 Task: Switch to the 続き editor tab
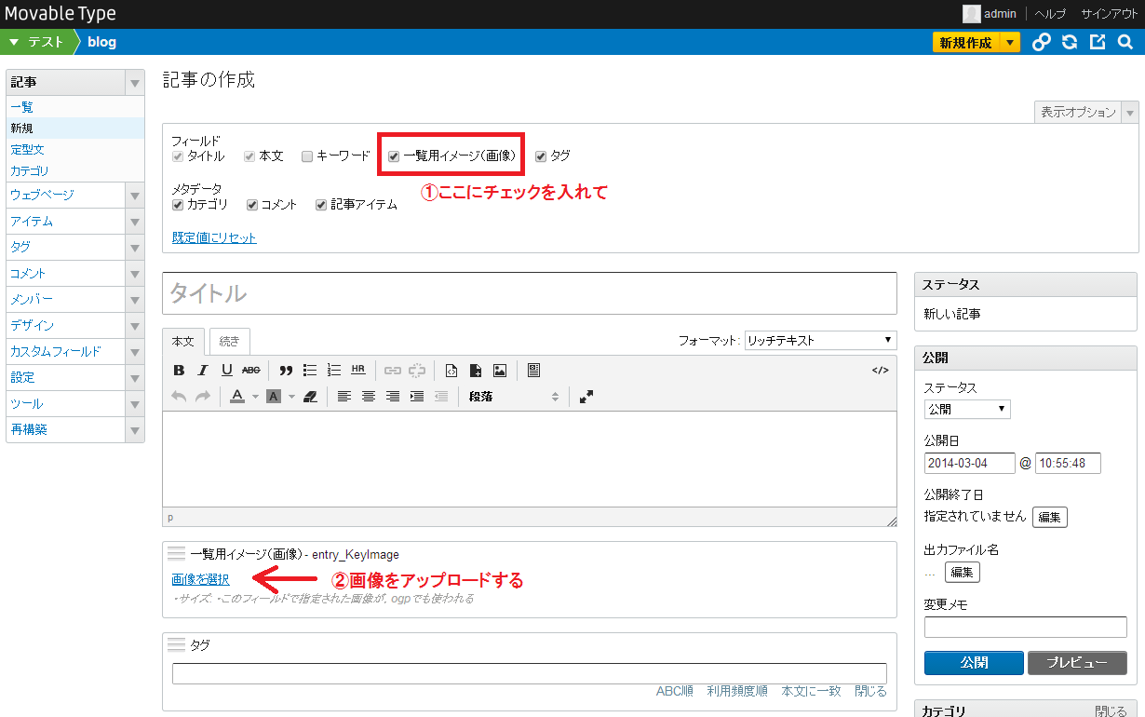click(229, 341)
